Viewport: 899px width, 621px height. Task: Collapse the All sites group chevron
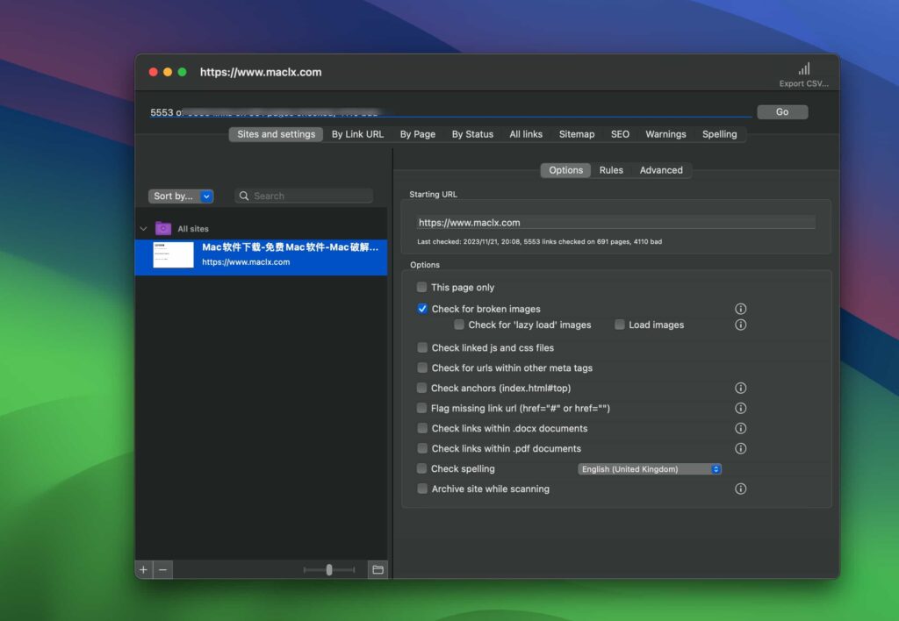(143, 229)
